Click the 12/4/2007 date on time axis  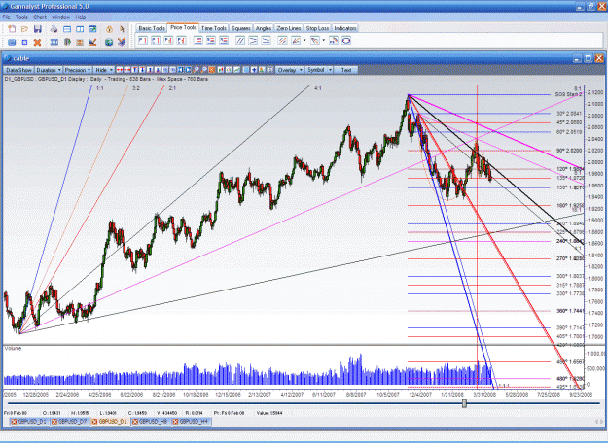pyautogui.click(x=420, y=395)
